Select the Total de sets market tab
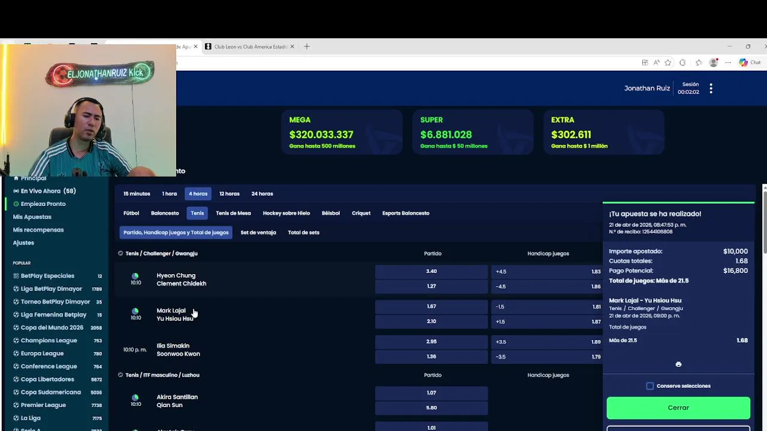This screenshot has width=767, height=431. (x=303, y=232)
